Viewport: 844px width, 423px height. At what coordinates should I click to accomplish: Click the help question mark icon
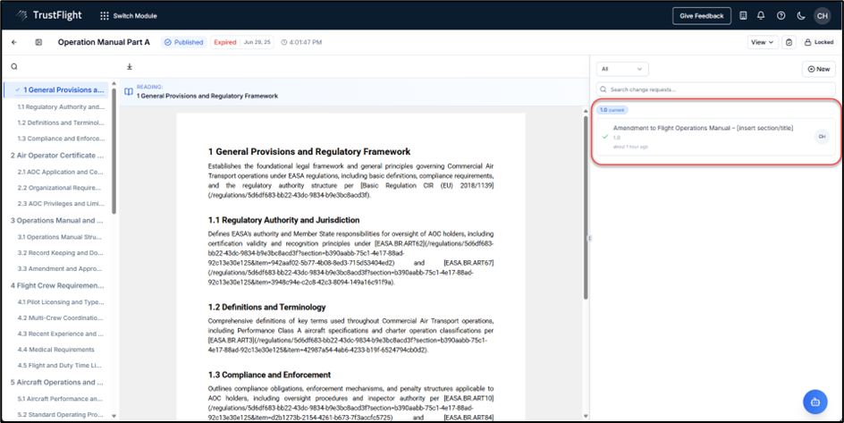pos(781,15)
